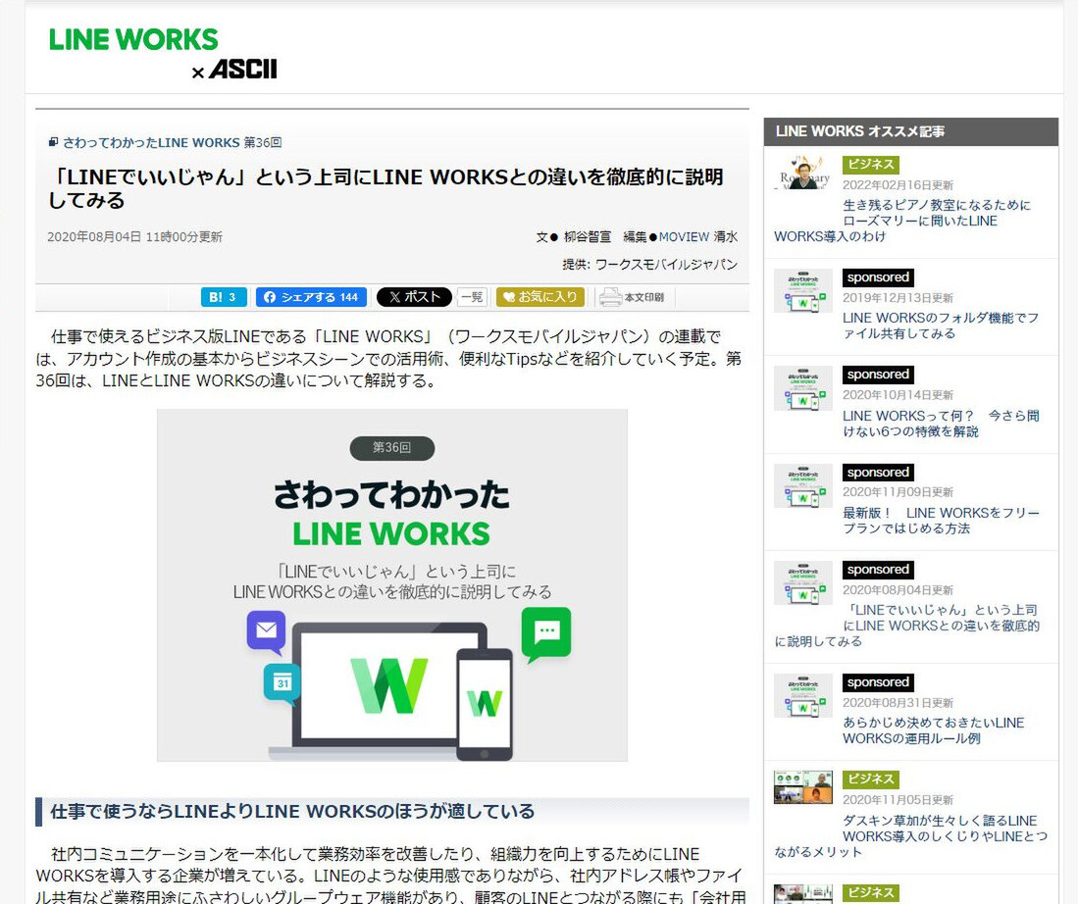Click the 2020年11月05日更新 date text
This screenshot has height=904, width=1078.
click(x=898, y=800)
